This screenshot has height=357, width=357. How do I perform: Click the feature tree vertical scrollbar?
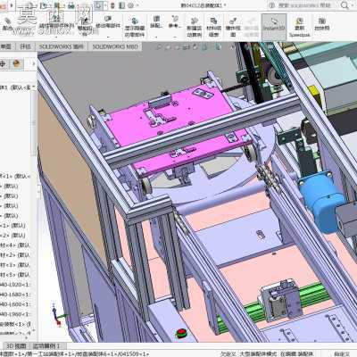click(34, 123)
